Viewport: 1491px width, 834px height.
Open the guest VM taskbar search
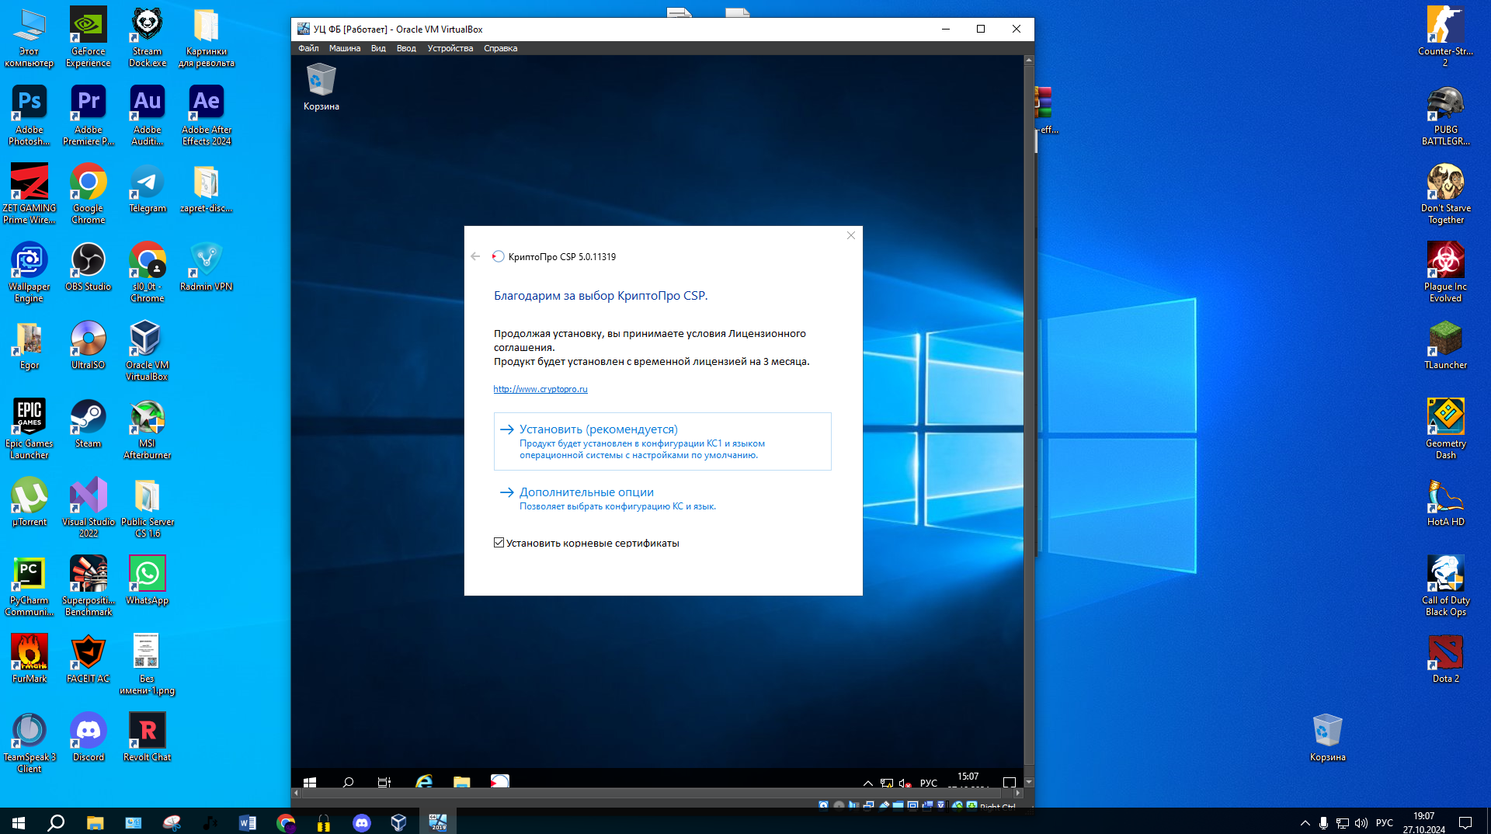348,781
